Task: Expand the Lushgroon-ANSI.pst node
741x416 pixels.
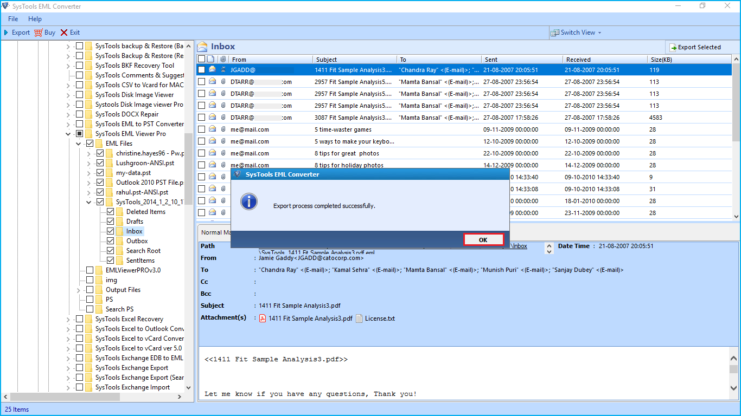Action: [x=89, y=163]
